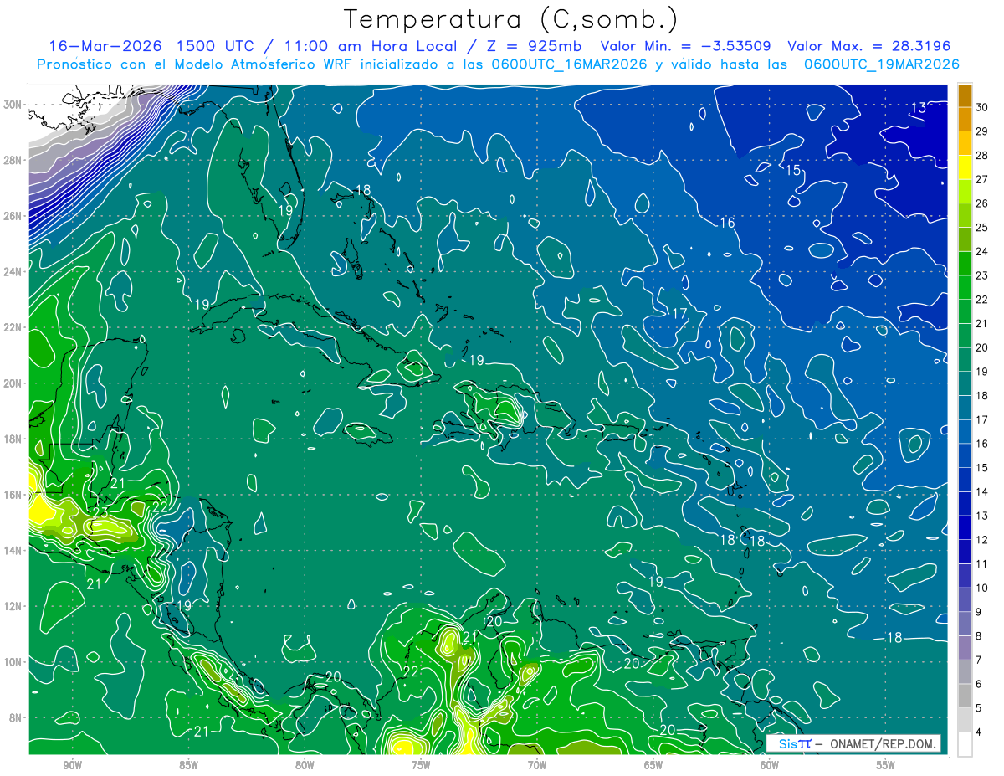Click the purple swatch between 8 and 9
This screenshot has width=1004, height=776.
pos(965,624)
